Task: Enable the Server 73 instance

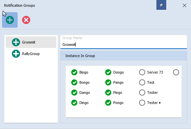Action: click(x=142, y=72)
